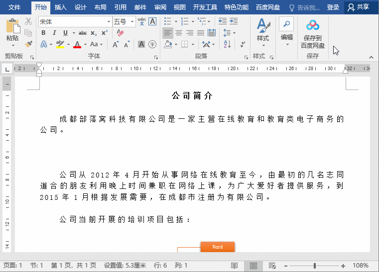Collapse the ribbon with chevron
Screen dimensions: 379x272
click(x=371, y=57)
